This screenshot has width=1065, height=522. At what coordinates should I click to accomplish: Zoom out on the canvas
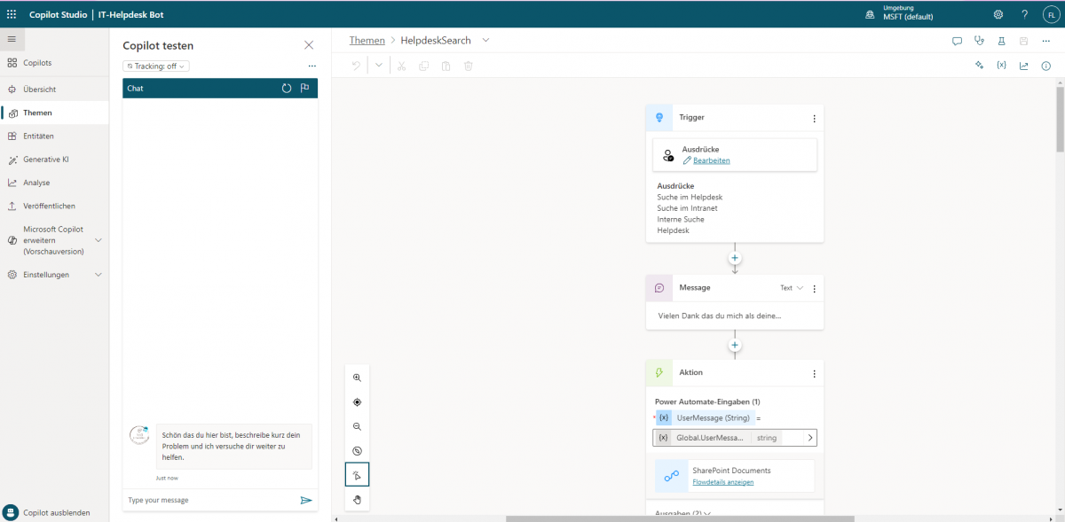[358, 426]
